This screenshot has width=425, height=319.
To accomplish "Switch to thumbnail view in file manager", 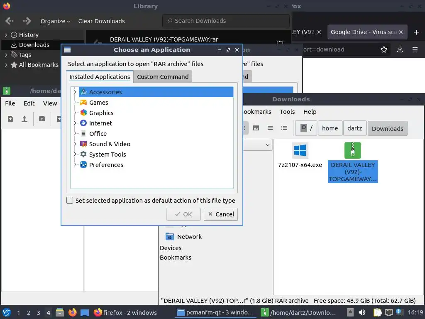I will pos(256,128).
